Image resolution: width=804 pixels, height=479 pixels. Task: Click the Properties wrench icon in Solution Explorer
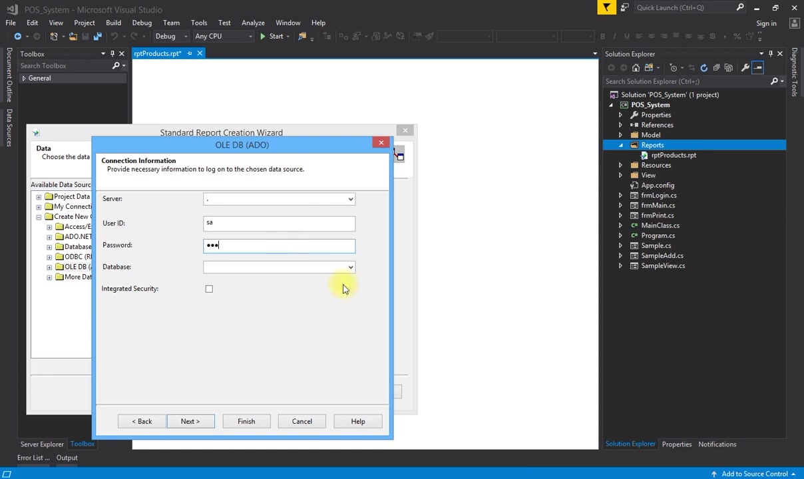pyautogui.click(x=745, y=68)
